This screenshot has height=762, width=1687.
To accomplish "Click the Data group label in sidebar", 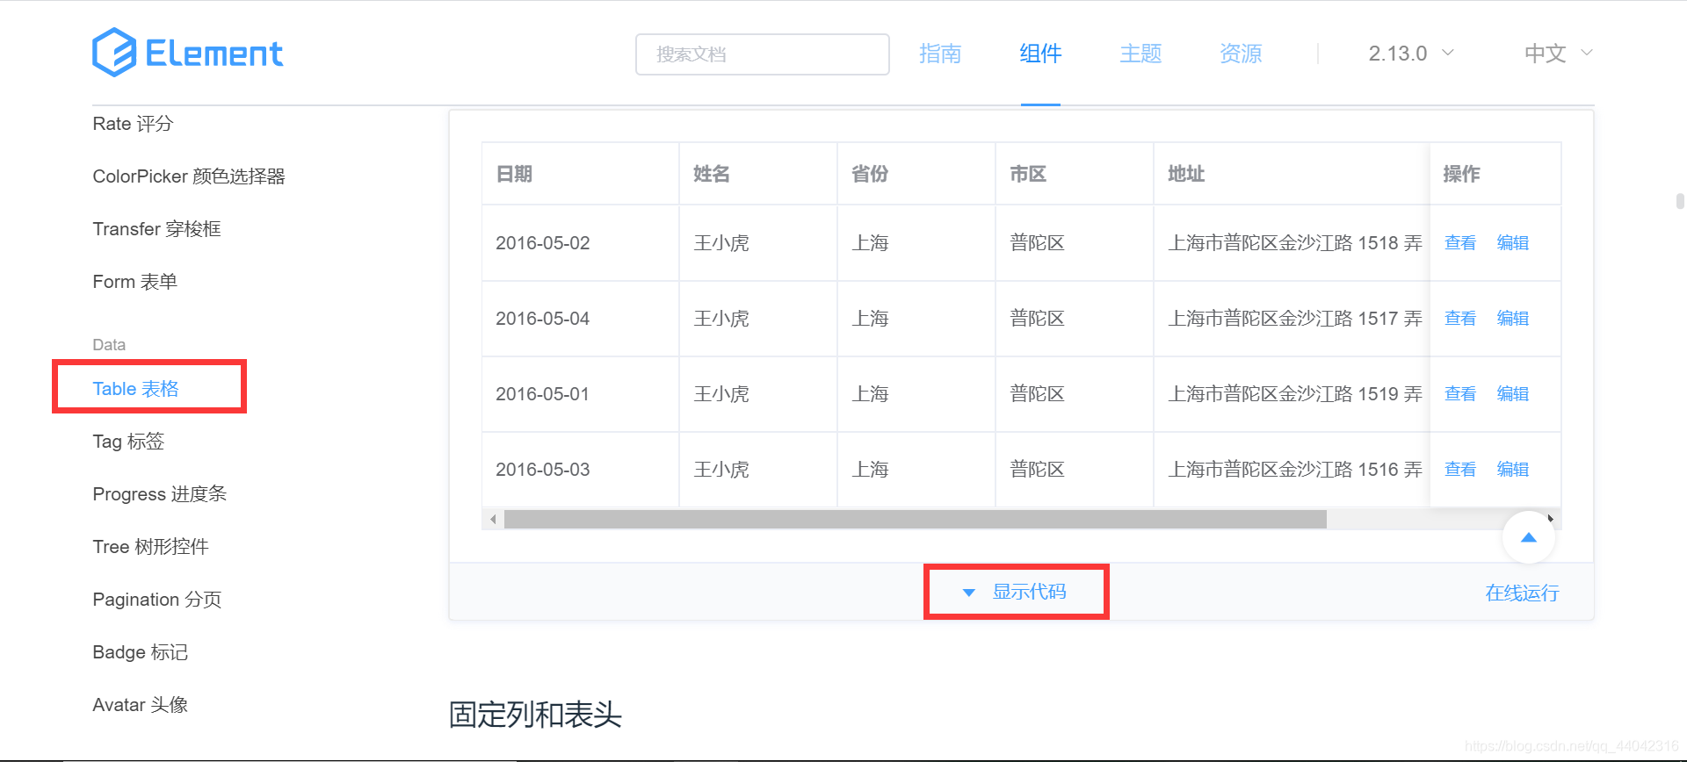I will tap(109, 345).
